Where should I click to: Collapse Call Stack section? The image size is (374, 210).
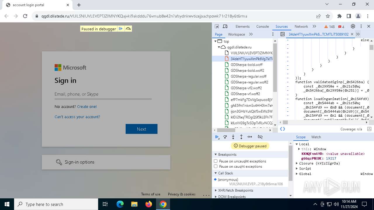click(x=216, y=173)
